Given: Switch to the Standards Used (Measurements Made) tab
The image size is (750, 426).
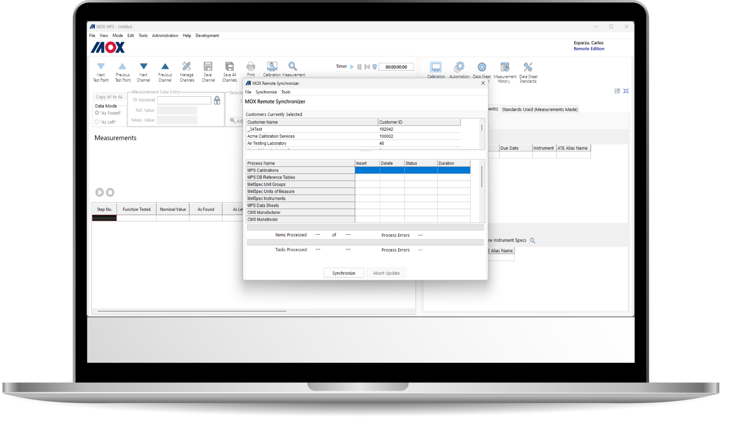Looking at the screenshot, I should click(539, 109).
